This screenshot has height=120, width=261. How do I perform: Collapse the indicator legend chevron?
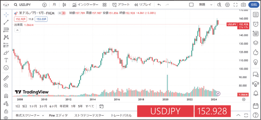pos(17,30)
